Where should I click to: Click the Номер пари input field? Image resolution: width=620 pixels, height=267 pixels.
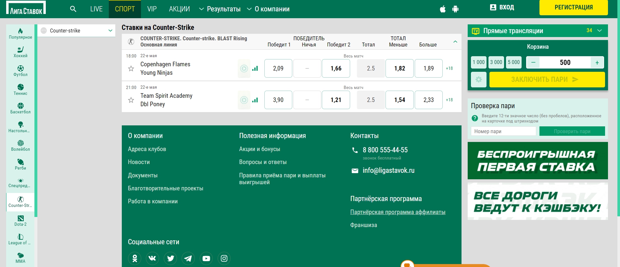pos(503,131)
